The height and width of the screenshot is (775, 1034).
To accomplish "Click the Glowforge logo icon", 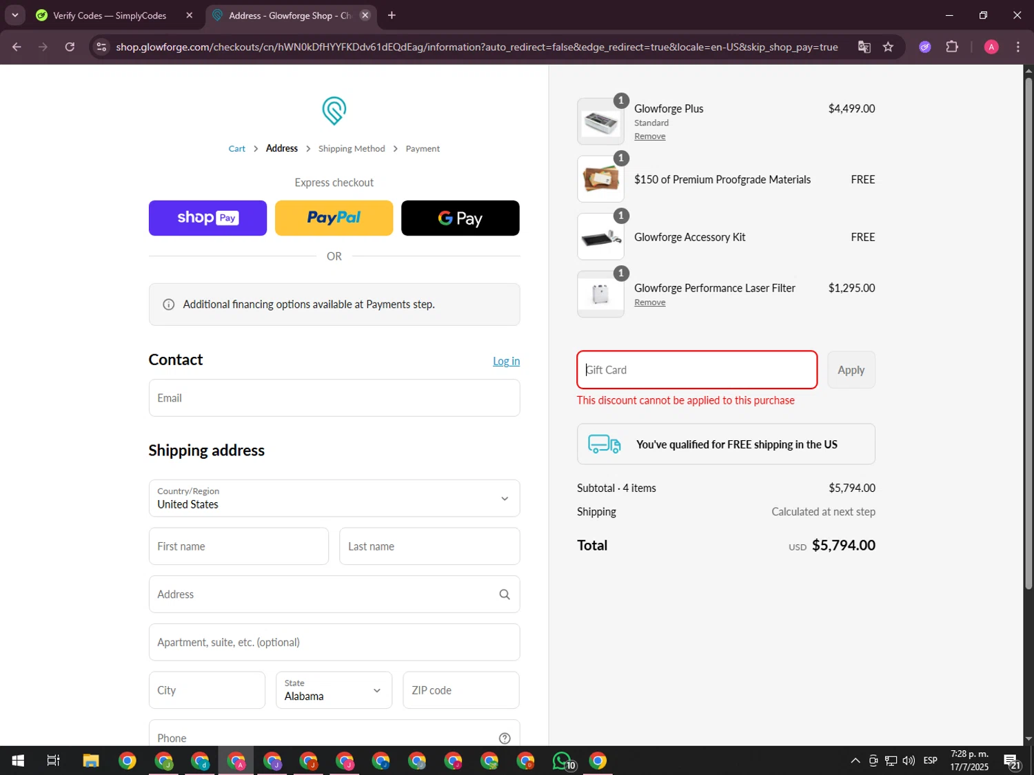I will (334, 111).
